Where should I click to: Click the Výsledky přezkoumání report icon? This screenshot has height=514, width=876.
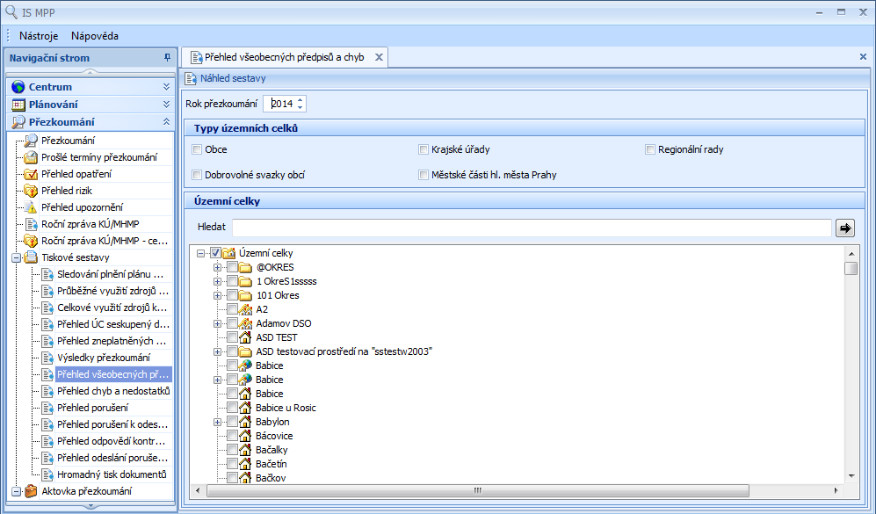[47, 358]
